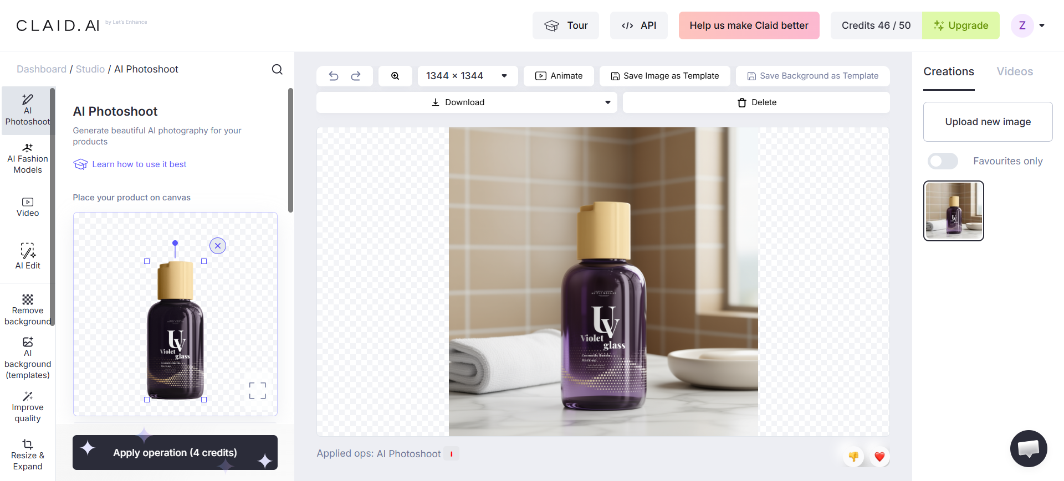This screenshot has width=1064, height=481.
Task: Click the Animate button
Action: tap(559, 76)
